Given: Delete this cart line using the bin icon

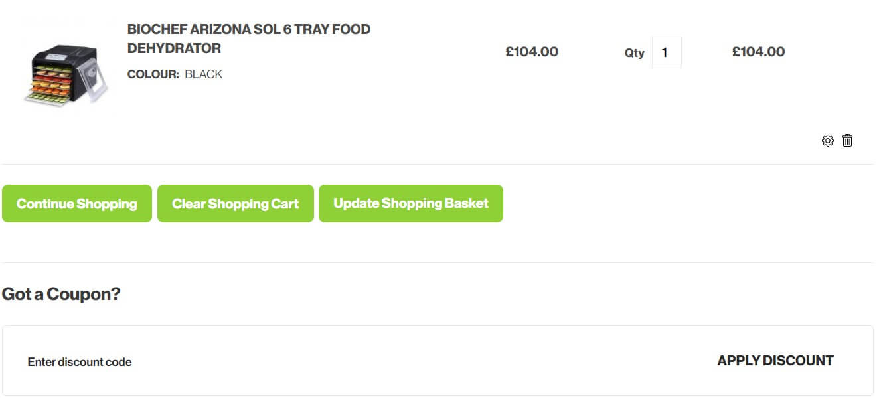Looking at the screenshot, I should (x=847, y=141).
